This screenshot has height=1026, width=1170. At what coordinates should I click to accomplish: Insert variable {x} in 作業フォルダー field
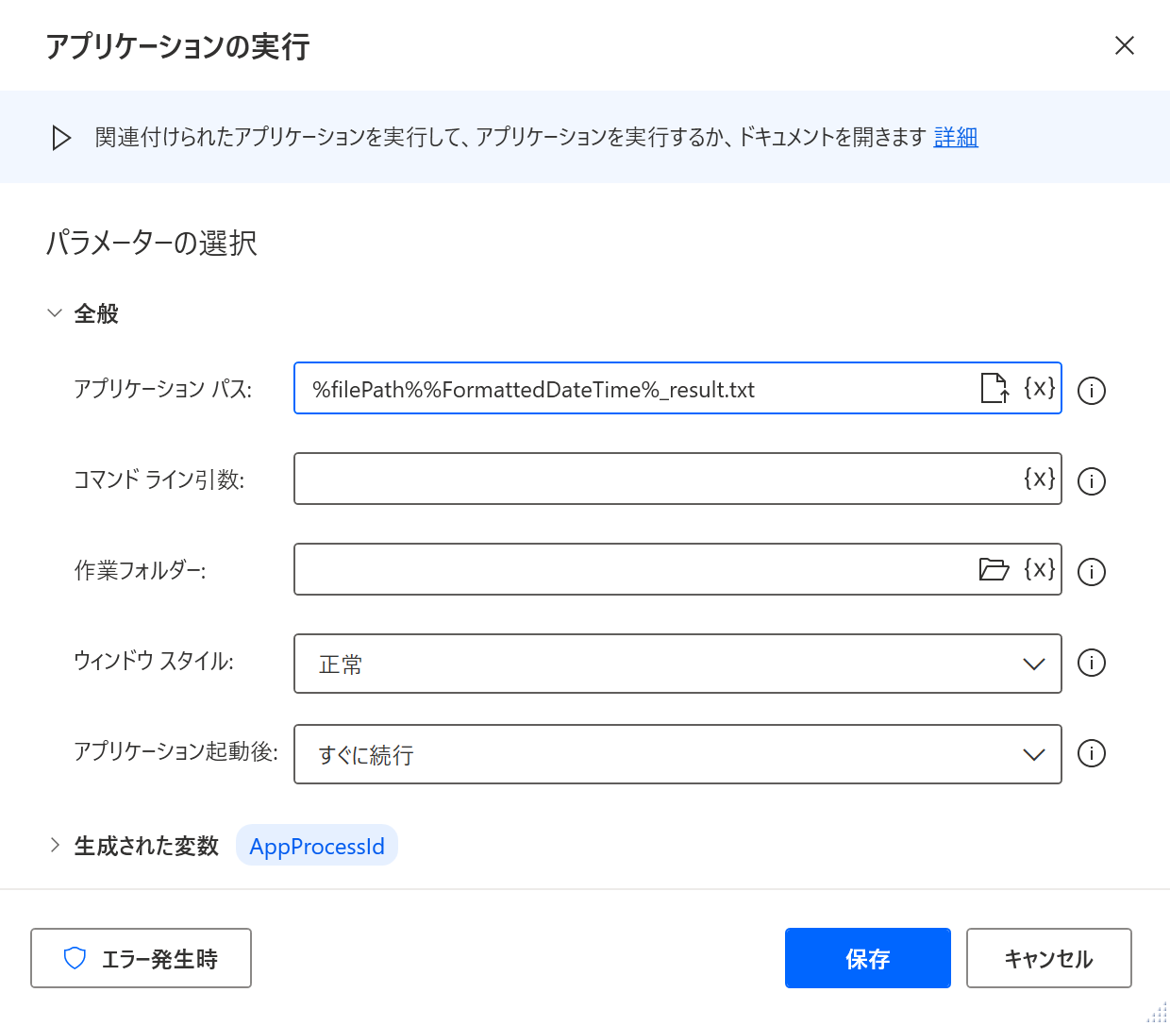[x=1039, y=569]
